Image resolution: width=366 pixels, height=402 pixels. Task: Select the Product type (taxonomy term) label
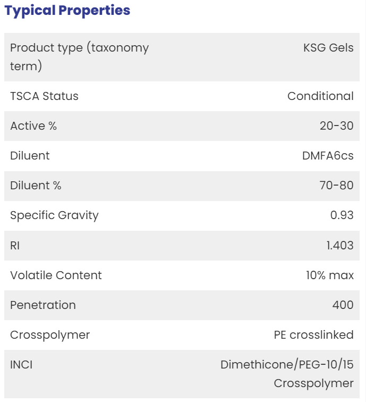point(79,57)
